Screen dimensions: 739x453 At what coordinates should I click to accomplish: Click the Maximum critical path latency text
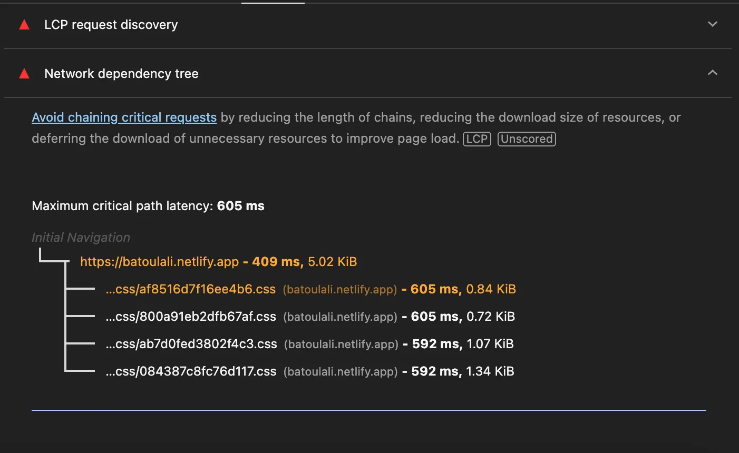148,206
